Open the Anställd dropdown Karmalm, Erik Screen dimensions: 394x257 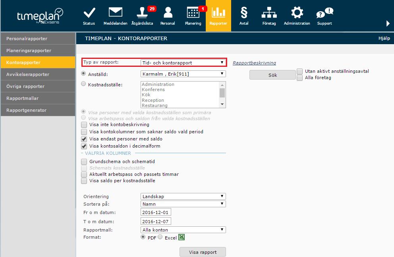[x=183, y=74]
